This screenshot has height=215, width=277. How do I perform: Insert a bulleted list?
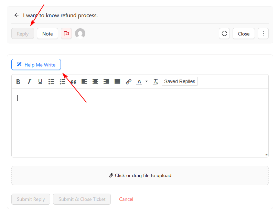[51, 82]
